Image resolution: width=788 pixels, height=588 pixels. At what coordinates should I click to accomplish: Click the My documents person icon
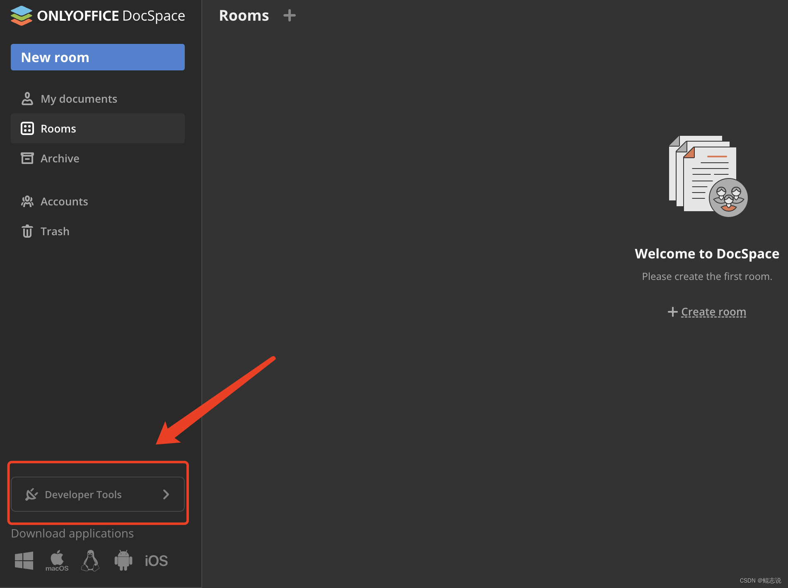click(27, 99)
